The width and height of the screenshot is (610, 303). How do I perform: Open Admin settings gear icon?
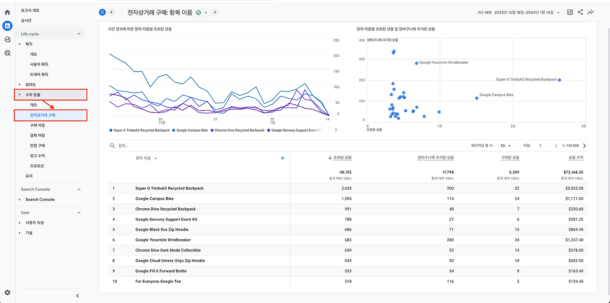click(x=7, y=293)
